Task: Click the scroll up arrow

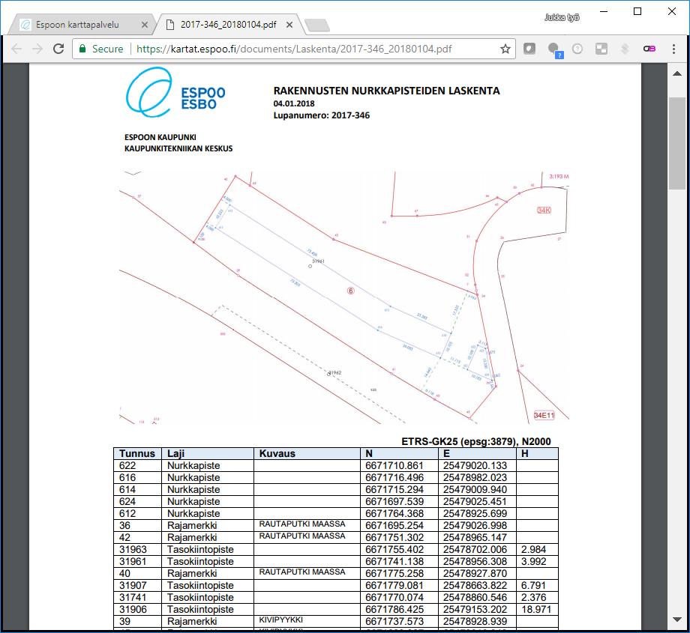Action: tap(677, 74)
